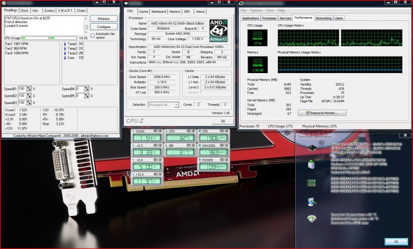
Task: Enable Automatic fan speed checkbox
Action: click(x=93, y=36)
